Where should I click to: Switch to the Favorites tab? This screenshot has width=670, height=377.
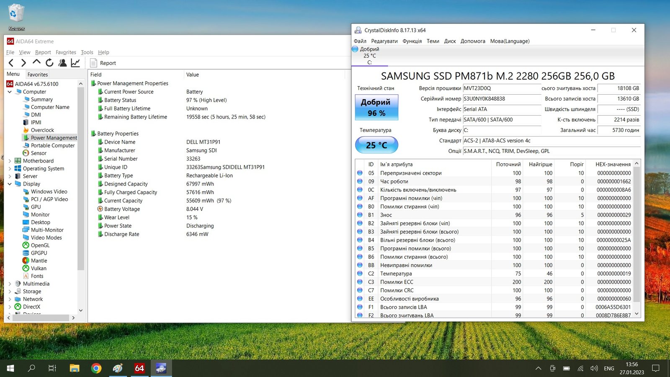[38, 75]
